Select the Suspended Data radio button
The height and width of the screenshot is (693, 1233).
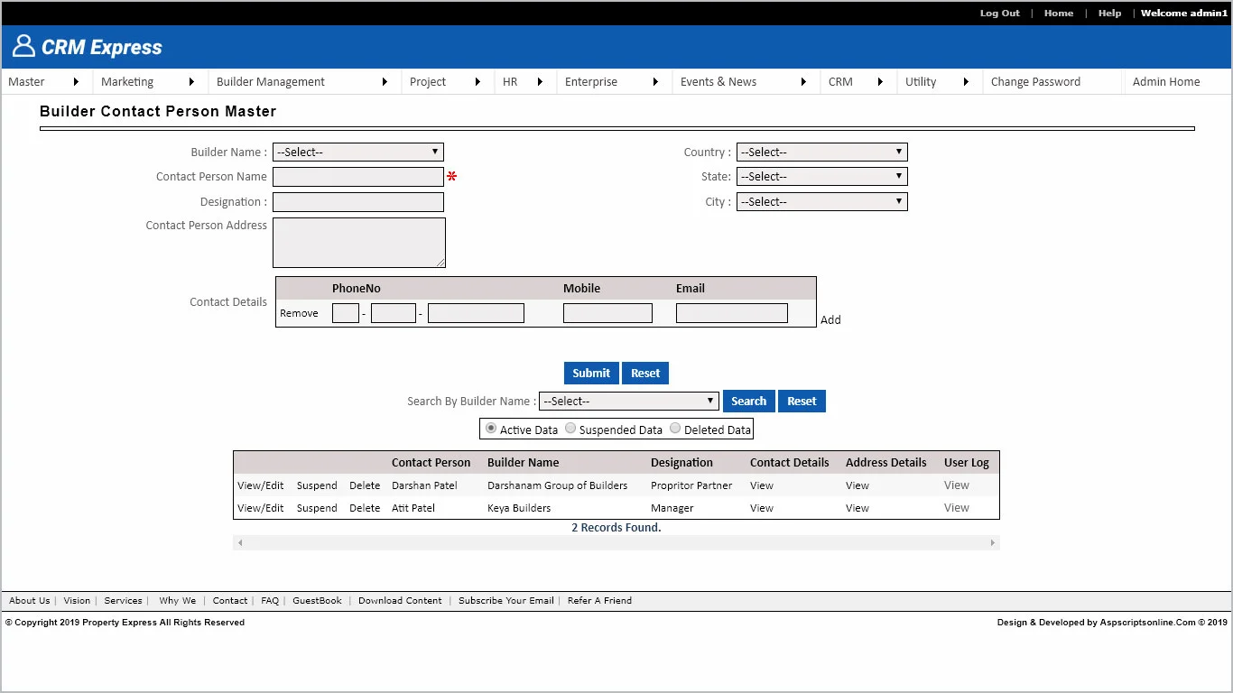pos(570,429)
